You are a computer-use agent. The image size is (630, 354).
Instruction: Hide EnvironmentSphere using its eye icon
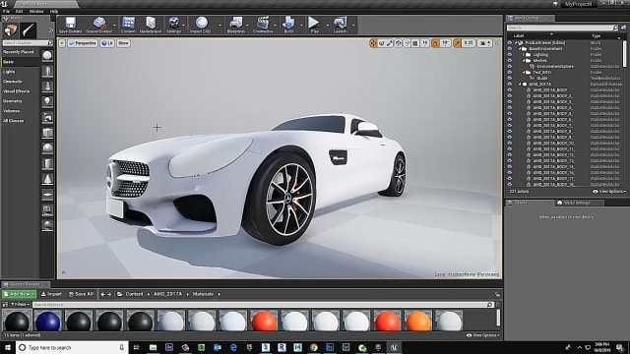coord(510,66)
